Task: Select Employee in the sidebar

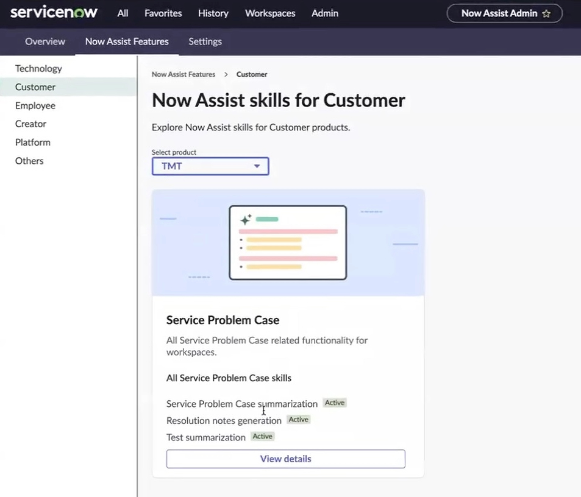Action: (x=68, y=105)
